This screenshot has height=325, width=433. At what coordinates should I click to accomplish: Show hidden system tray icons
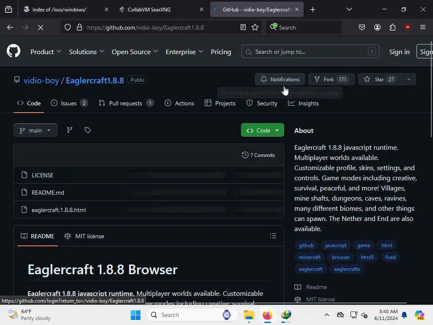[327, 315]
